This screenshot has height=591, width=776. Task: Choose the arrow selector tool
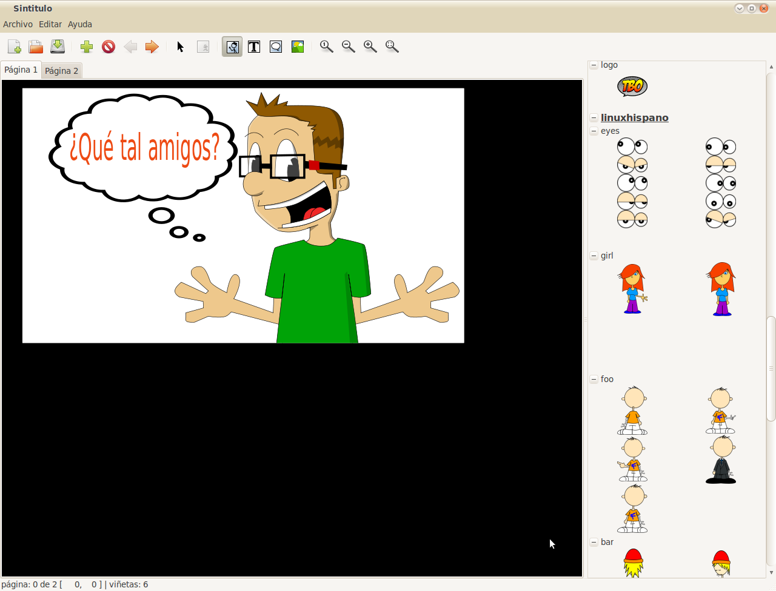coord(180,47)
